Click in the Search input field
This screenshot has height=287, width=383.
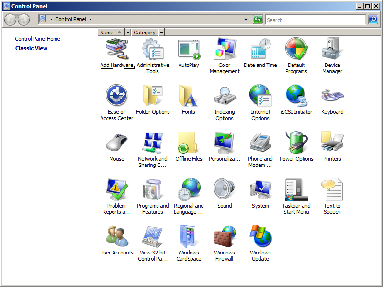point(315,20)
